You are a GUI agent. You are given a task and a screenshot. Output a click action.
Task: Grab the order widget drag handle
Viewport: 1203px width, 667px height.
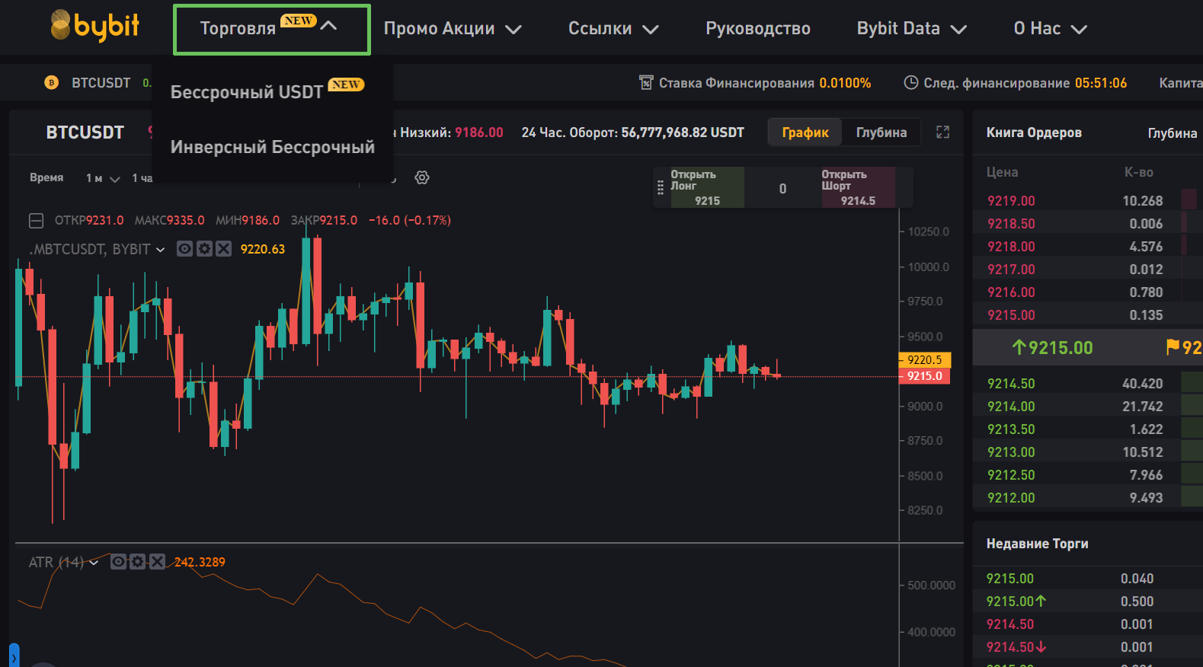pos(661,188)
